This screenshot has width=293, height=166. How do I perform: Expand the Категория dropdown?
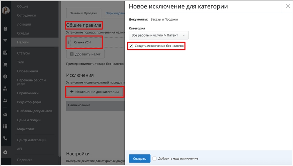pyautogui.click(x=158, y=35)
